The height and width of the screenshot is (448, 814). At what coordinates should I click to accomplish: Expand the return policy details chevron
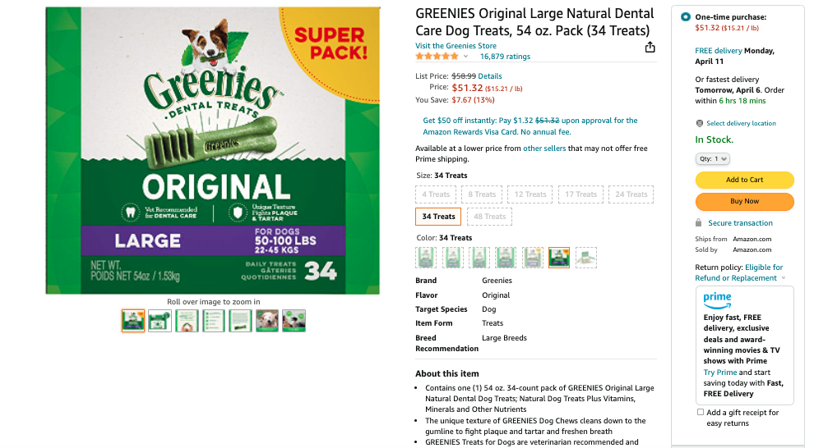(x=784, y=278)
